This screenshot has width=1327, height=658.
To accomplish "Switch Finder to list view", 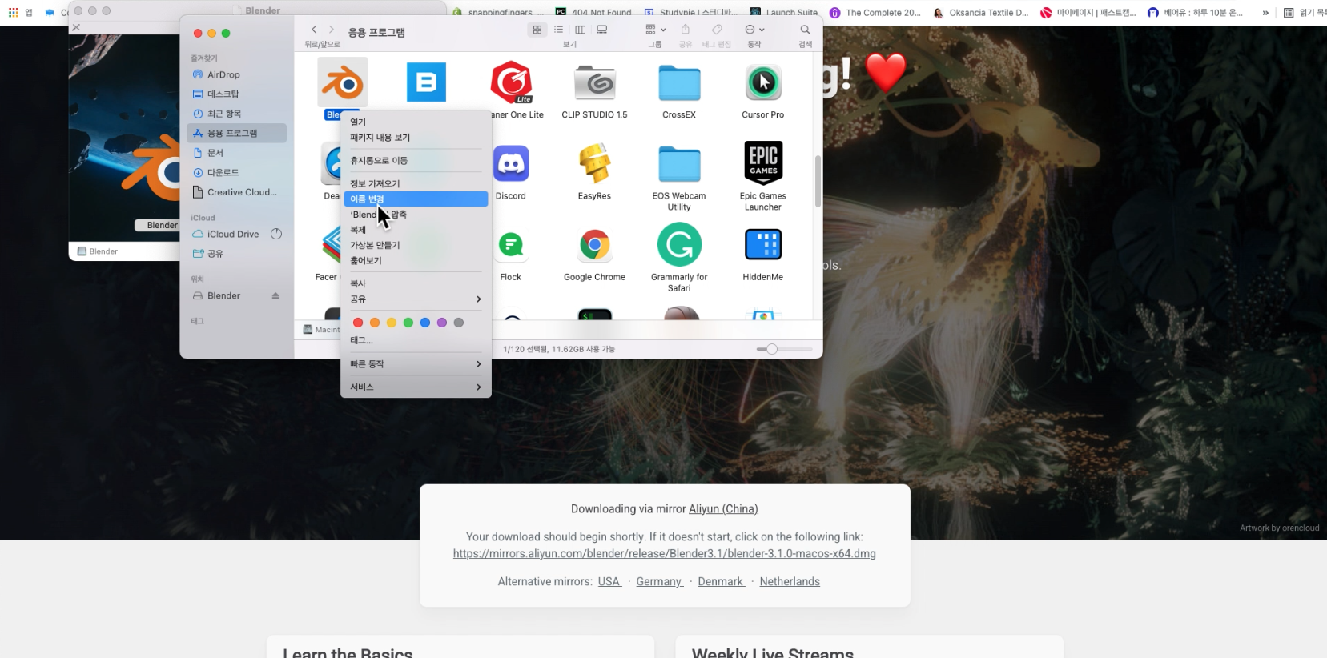I will (558, 30).
